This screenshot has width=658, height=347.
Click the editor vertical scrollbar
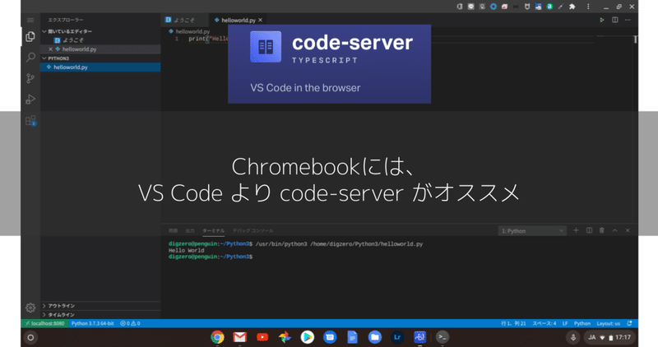click(x=635, y=126)
